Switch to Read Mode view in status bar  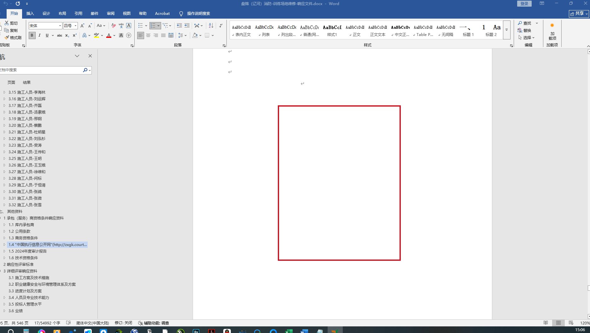(x=546, y=323)
